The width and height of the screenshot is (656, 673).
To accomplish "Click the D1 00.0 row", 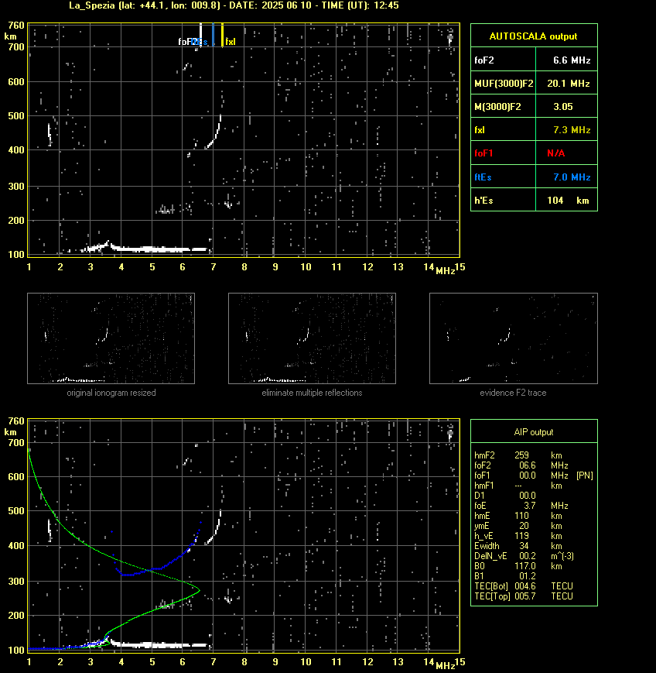I will (x=505, y=496).
